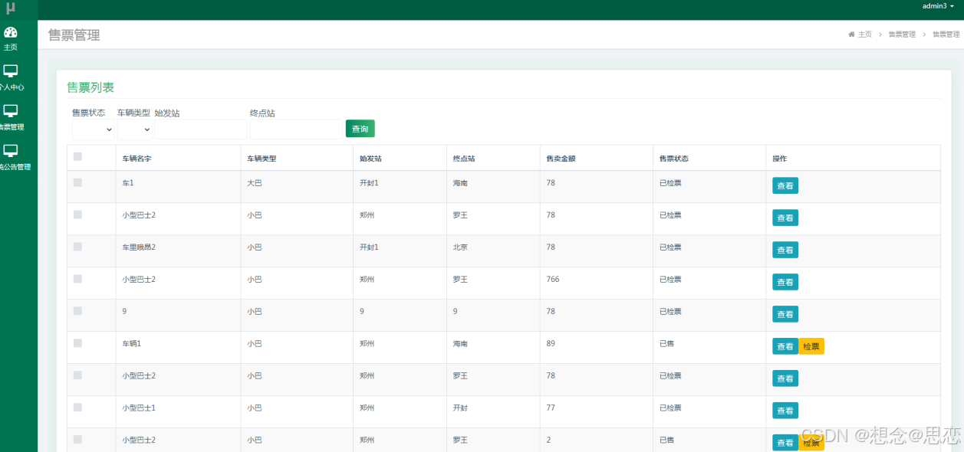Click 已售 status in the 车辆1 row
The image size is (964, 452).
pos(667,344)
